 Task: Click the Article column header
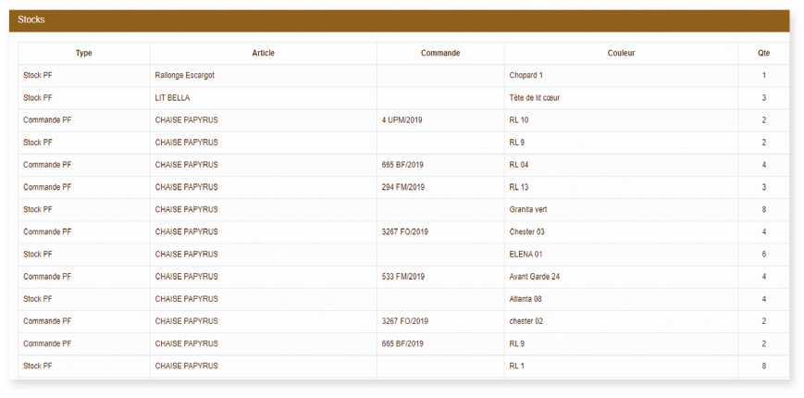click(x=264, y=54)
